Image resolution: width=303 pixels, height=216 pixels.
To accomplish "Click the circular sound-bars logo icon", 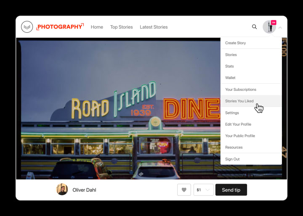I will 27,27.
